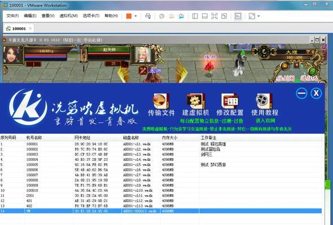Click the stretch guest display icon

(x=252, y=16)
